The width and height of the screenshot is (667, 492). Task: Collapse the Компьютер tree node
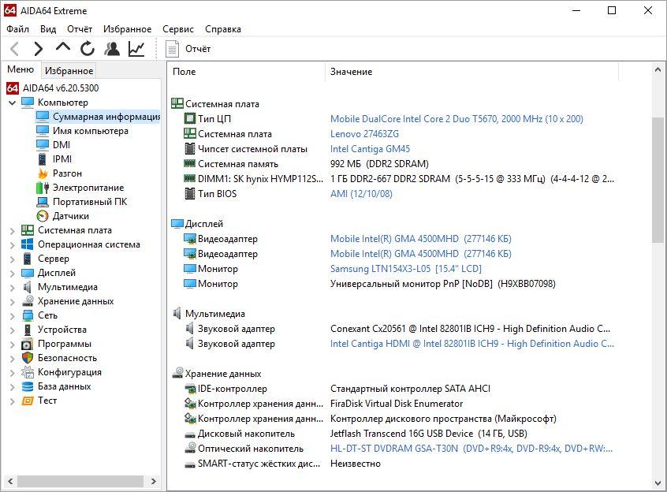click(12, 102)
